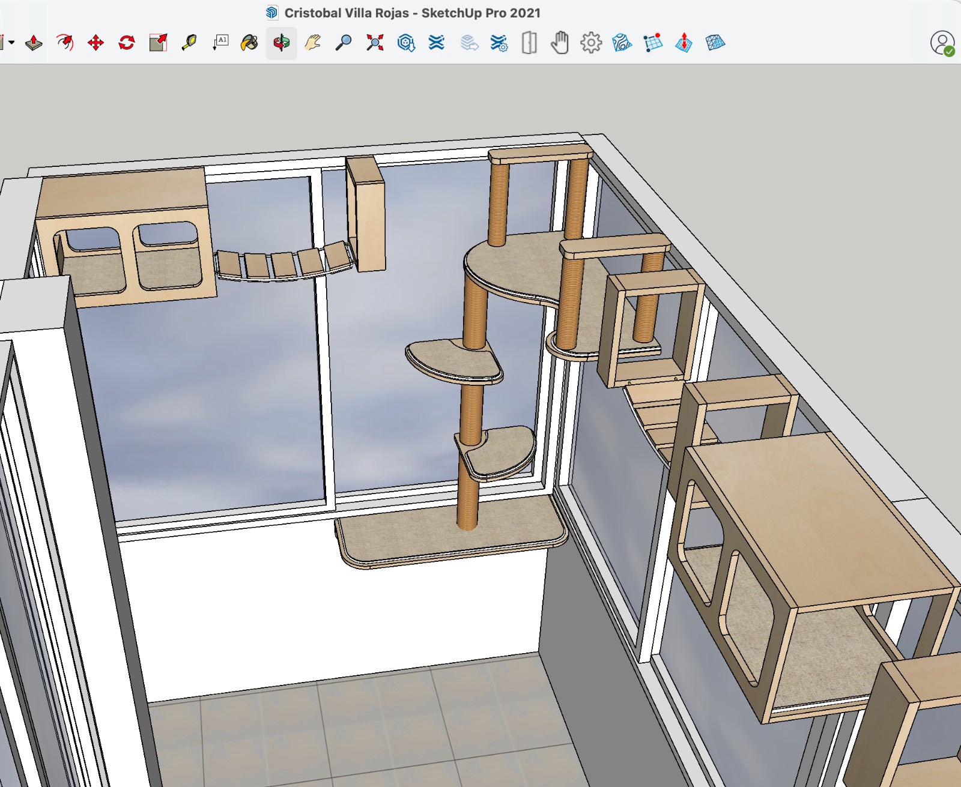Select the From Contours sandbox tool
Screen dimensions: 961x787
622,43
